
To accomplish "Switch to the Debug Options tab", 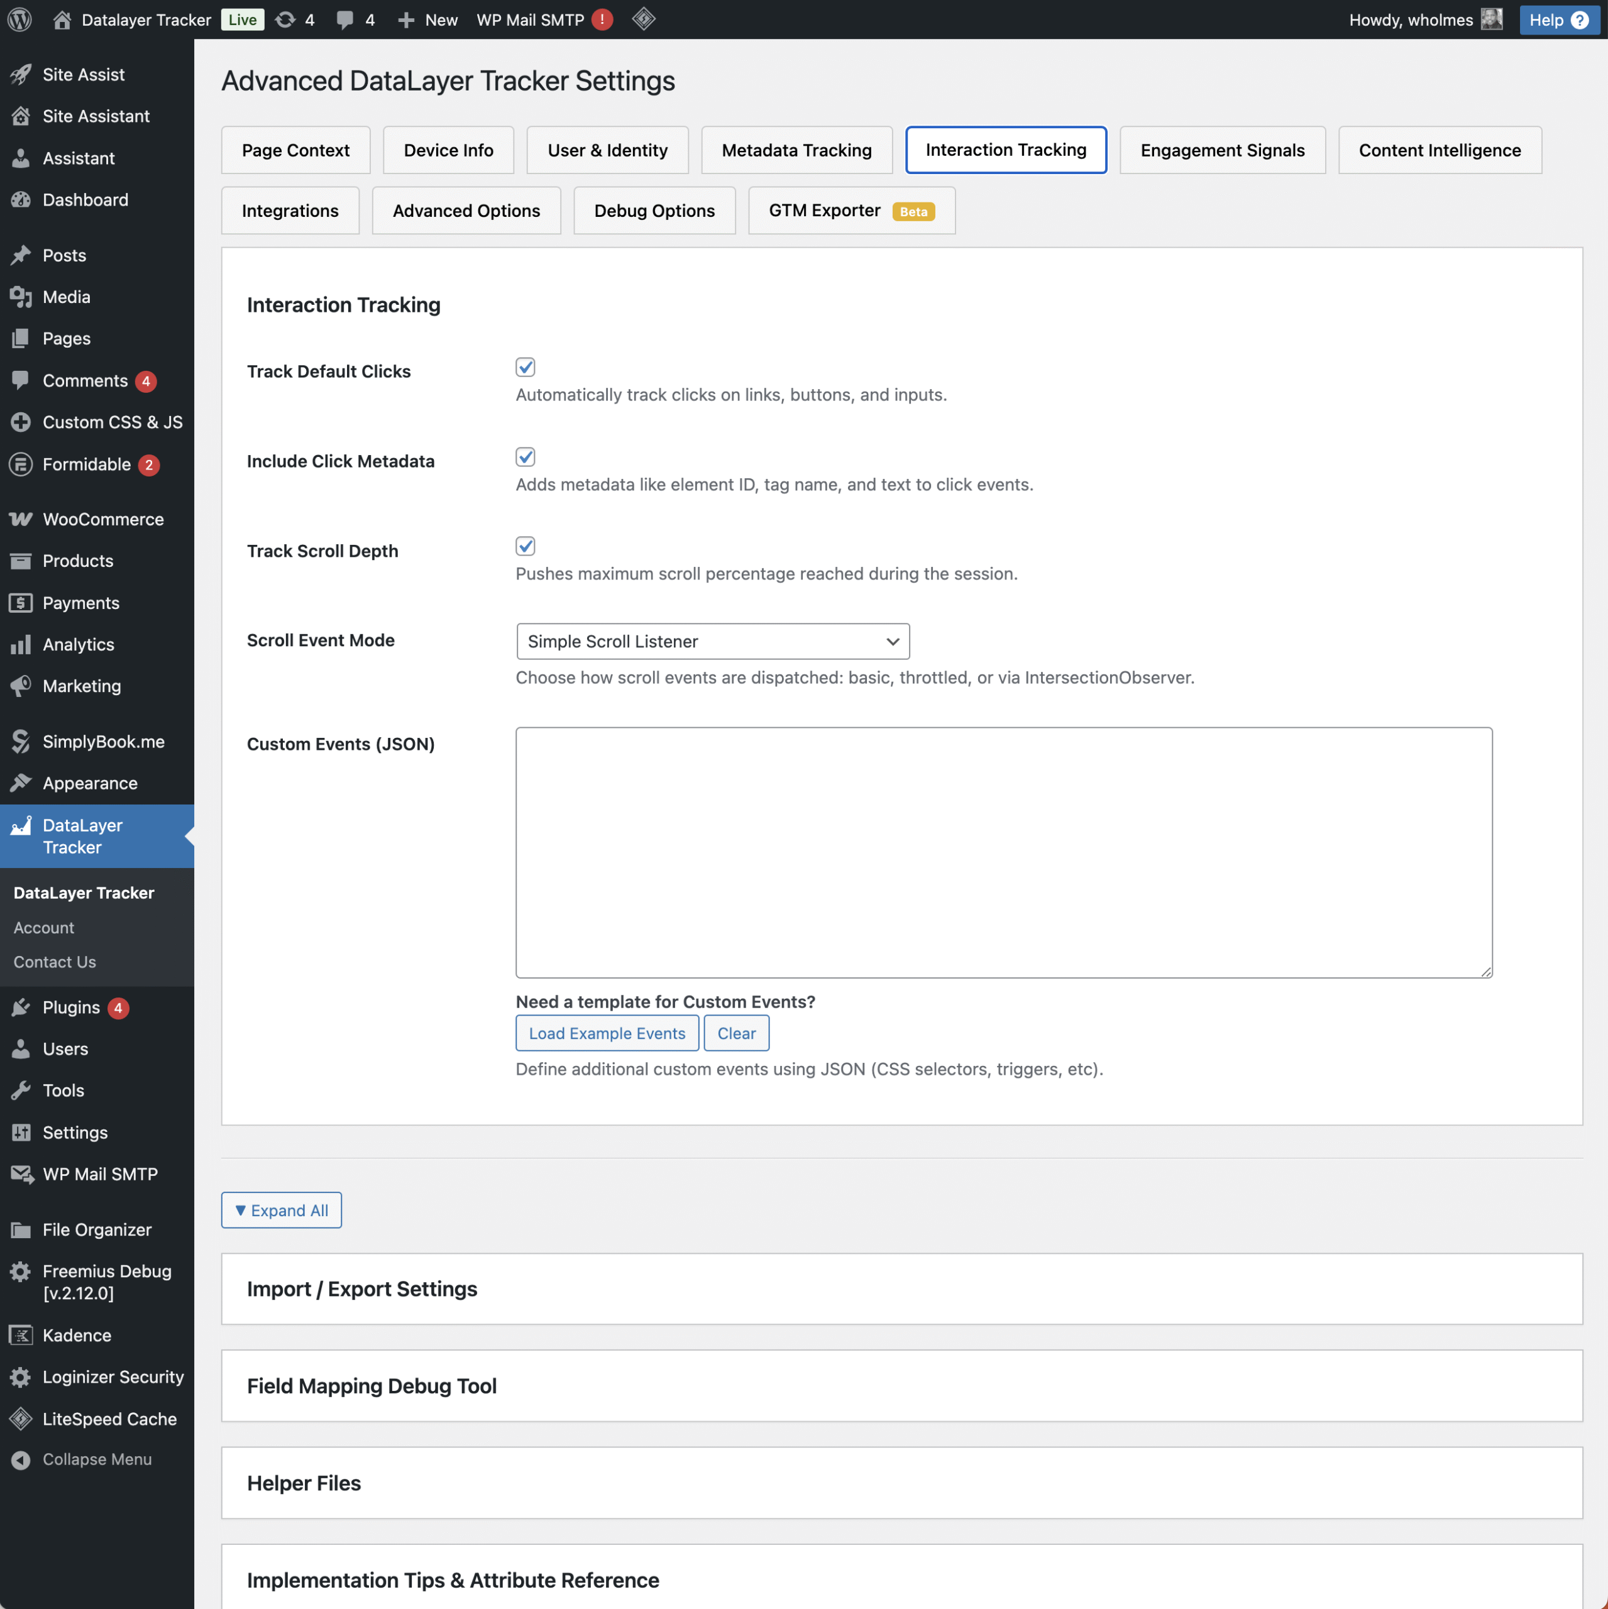I will point(654,211).
